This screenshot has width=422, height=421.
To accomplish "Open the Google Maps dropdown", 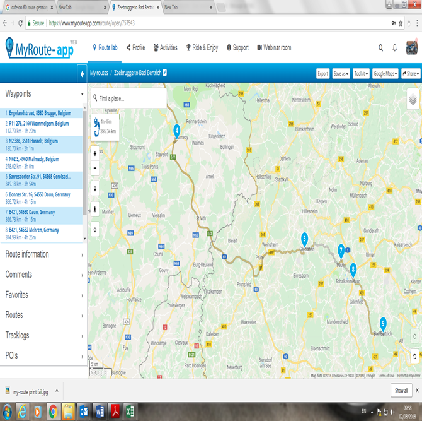I will [x=385, y=73].
